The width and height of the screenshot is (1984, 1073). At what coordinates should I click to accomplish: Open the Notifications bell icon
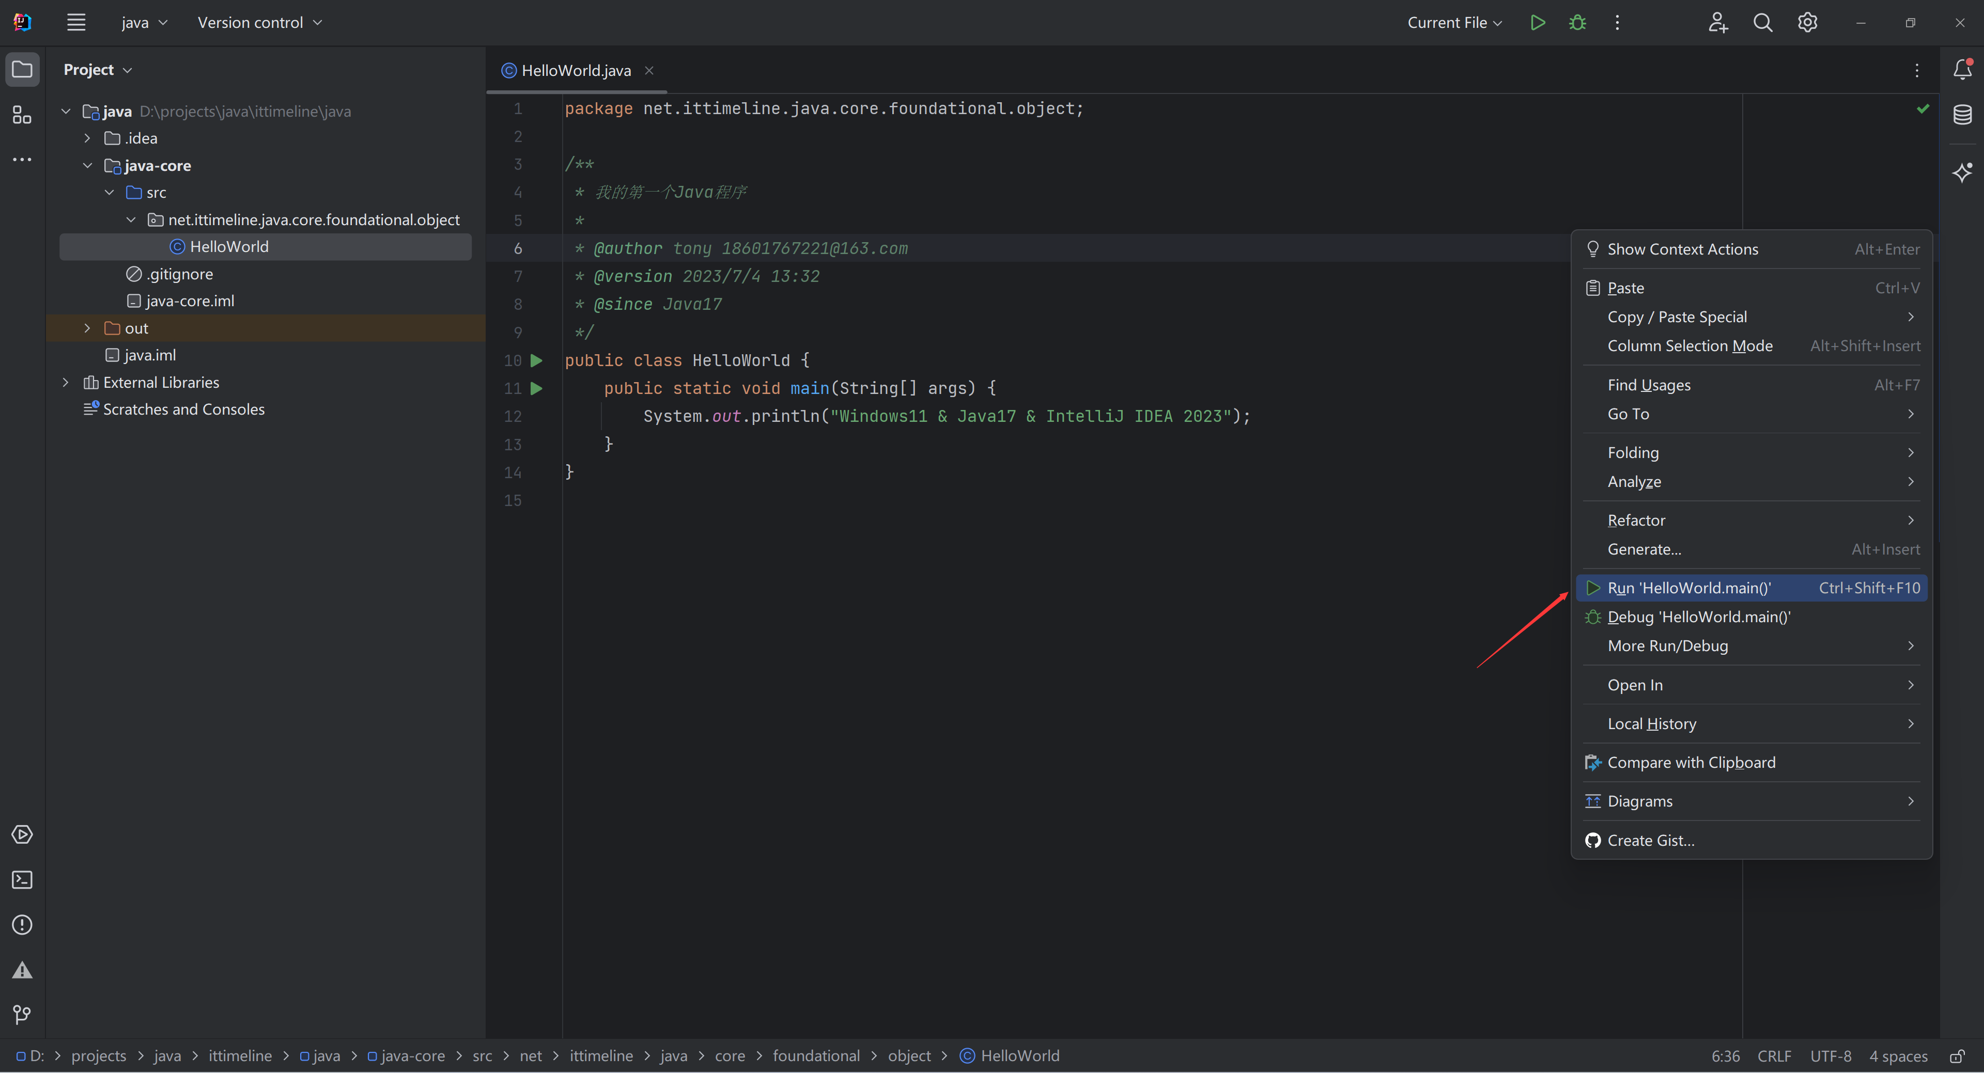pyautogui.click(x=1962, y=69)
